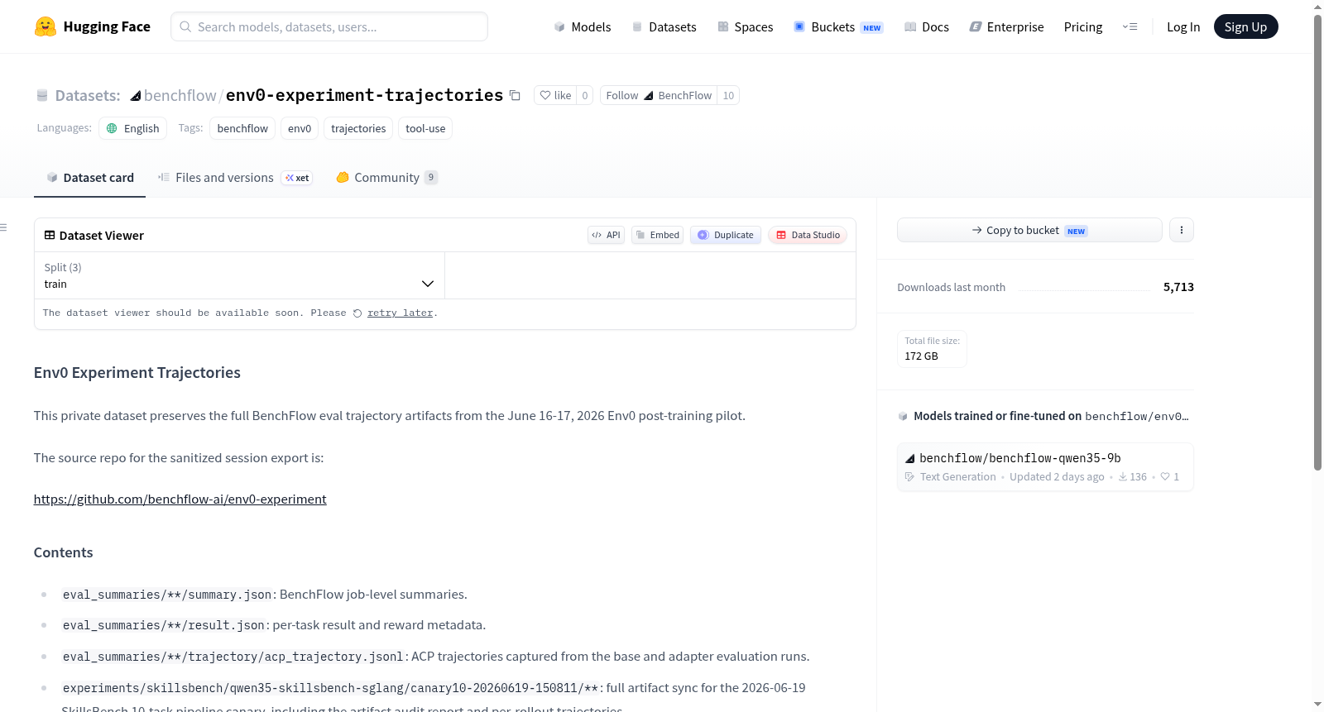This screenshot has height=712, width=1324.
Task: Open Datasets in top navigation
Action: (664, 26)
